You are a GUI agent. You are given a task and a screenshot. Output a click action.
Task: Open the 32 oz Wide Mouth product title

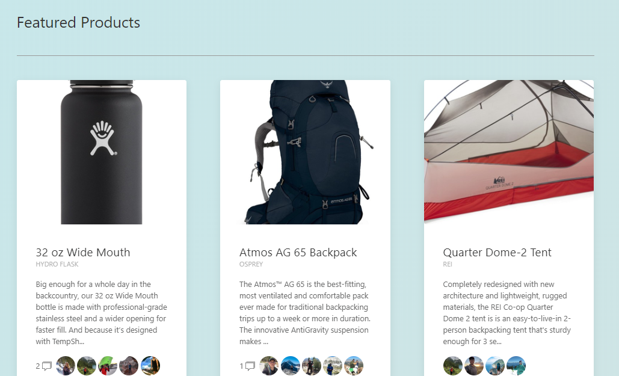83,252
